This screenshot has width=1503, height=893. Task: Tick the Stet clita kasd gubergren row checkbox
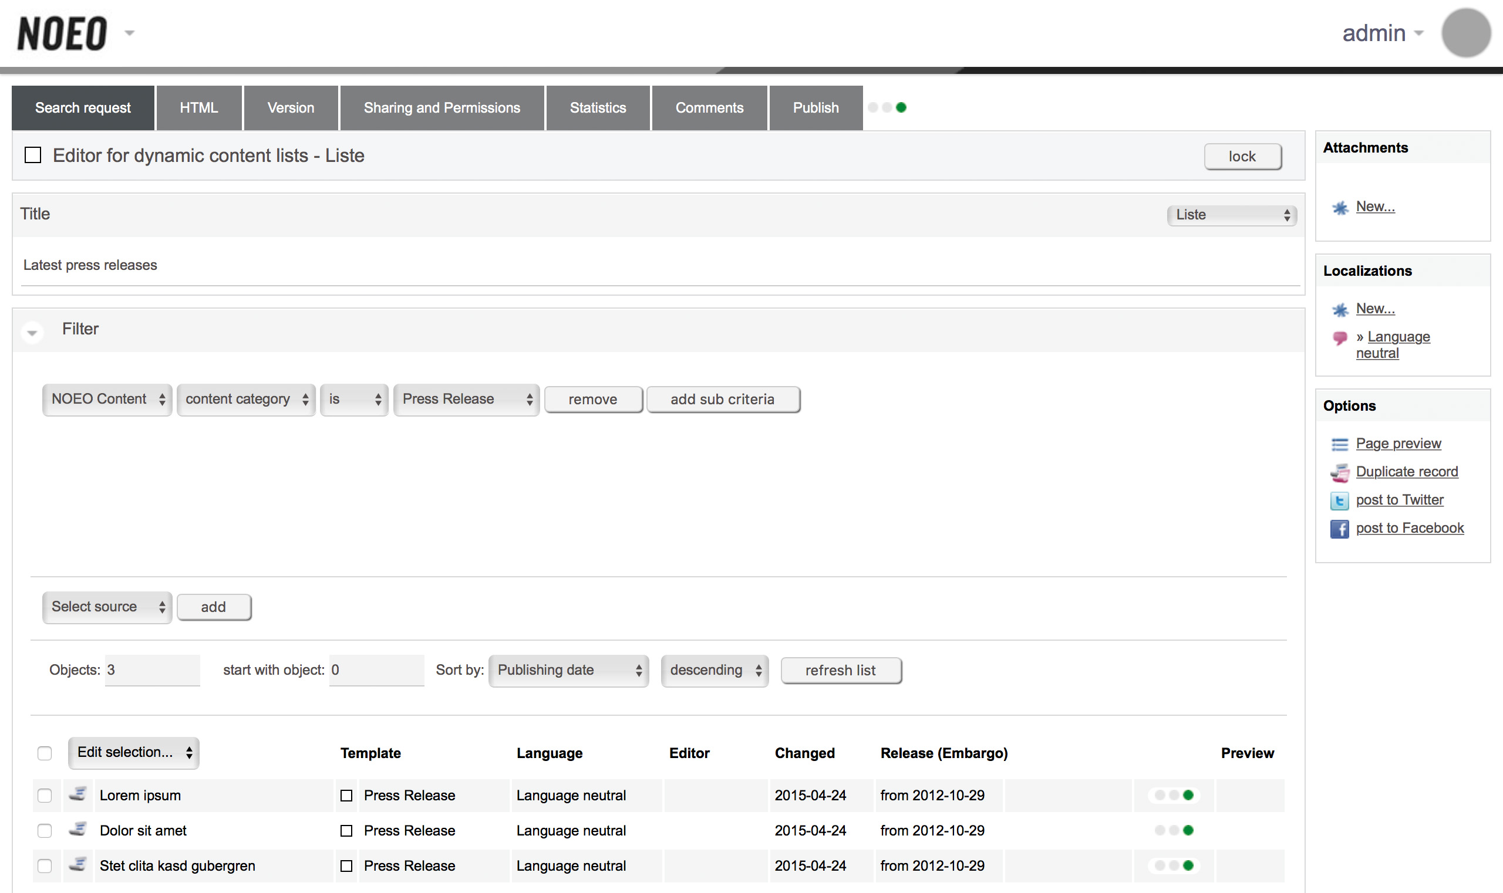click(x=45, y=866)
